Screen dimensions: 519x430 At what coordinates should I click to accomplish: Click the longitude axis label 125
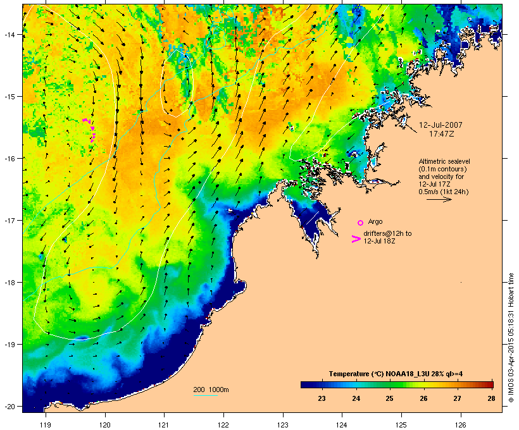coord(401,425)
